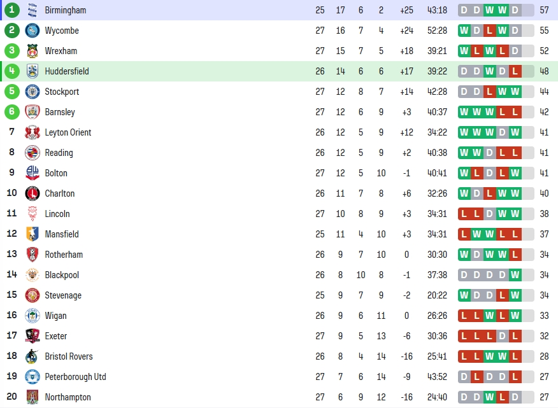The image size is (558, 408).
Task: Click the Bolton club crest icon
Action: tap(32, 173)
